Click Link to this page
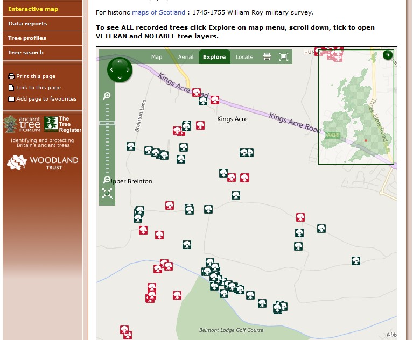Screen dimensions: 413x340 (x=34, y=88)
